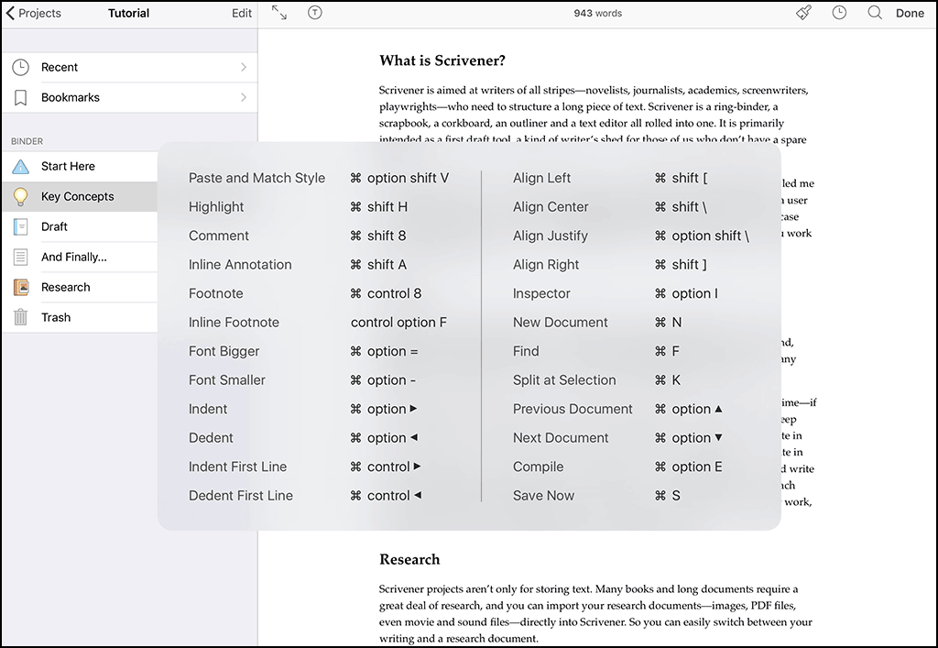Click 'Paste and Match Style' shortcut label
Screen dimensions: 938x648
[x=256, y=178]
